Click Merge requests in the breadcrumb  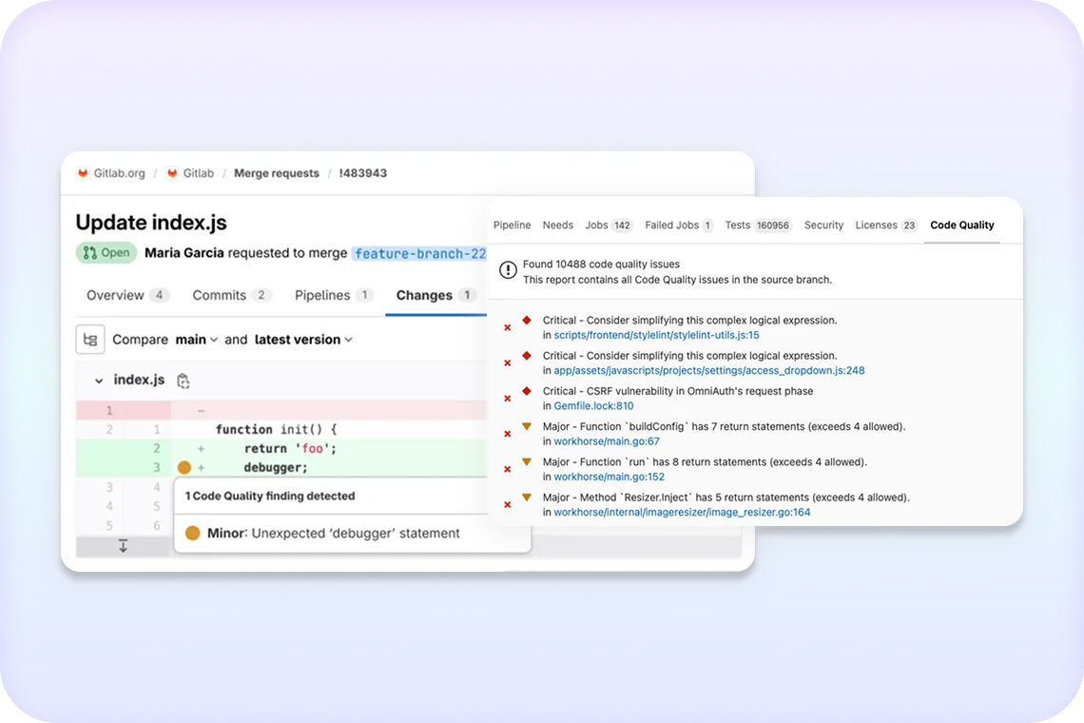276,173
